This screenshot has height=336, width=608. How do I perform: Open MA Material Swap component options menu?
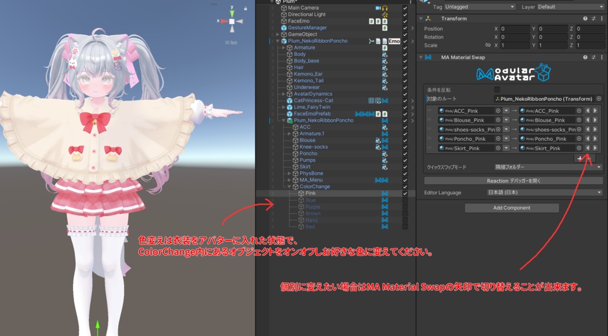(x=602, y=58)
